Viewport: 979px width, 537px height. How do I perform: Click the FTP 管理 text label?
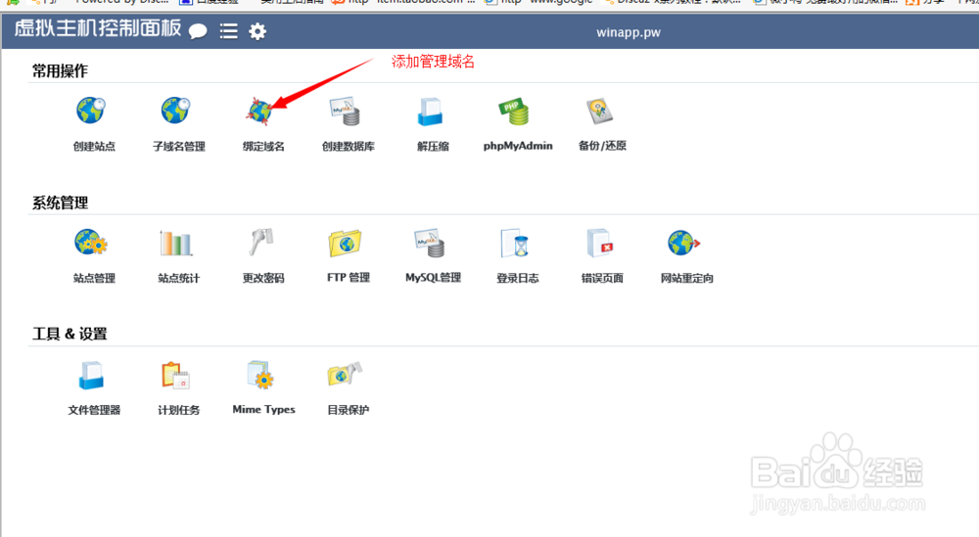[x=349, y=278]
